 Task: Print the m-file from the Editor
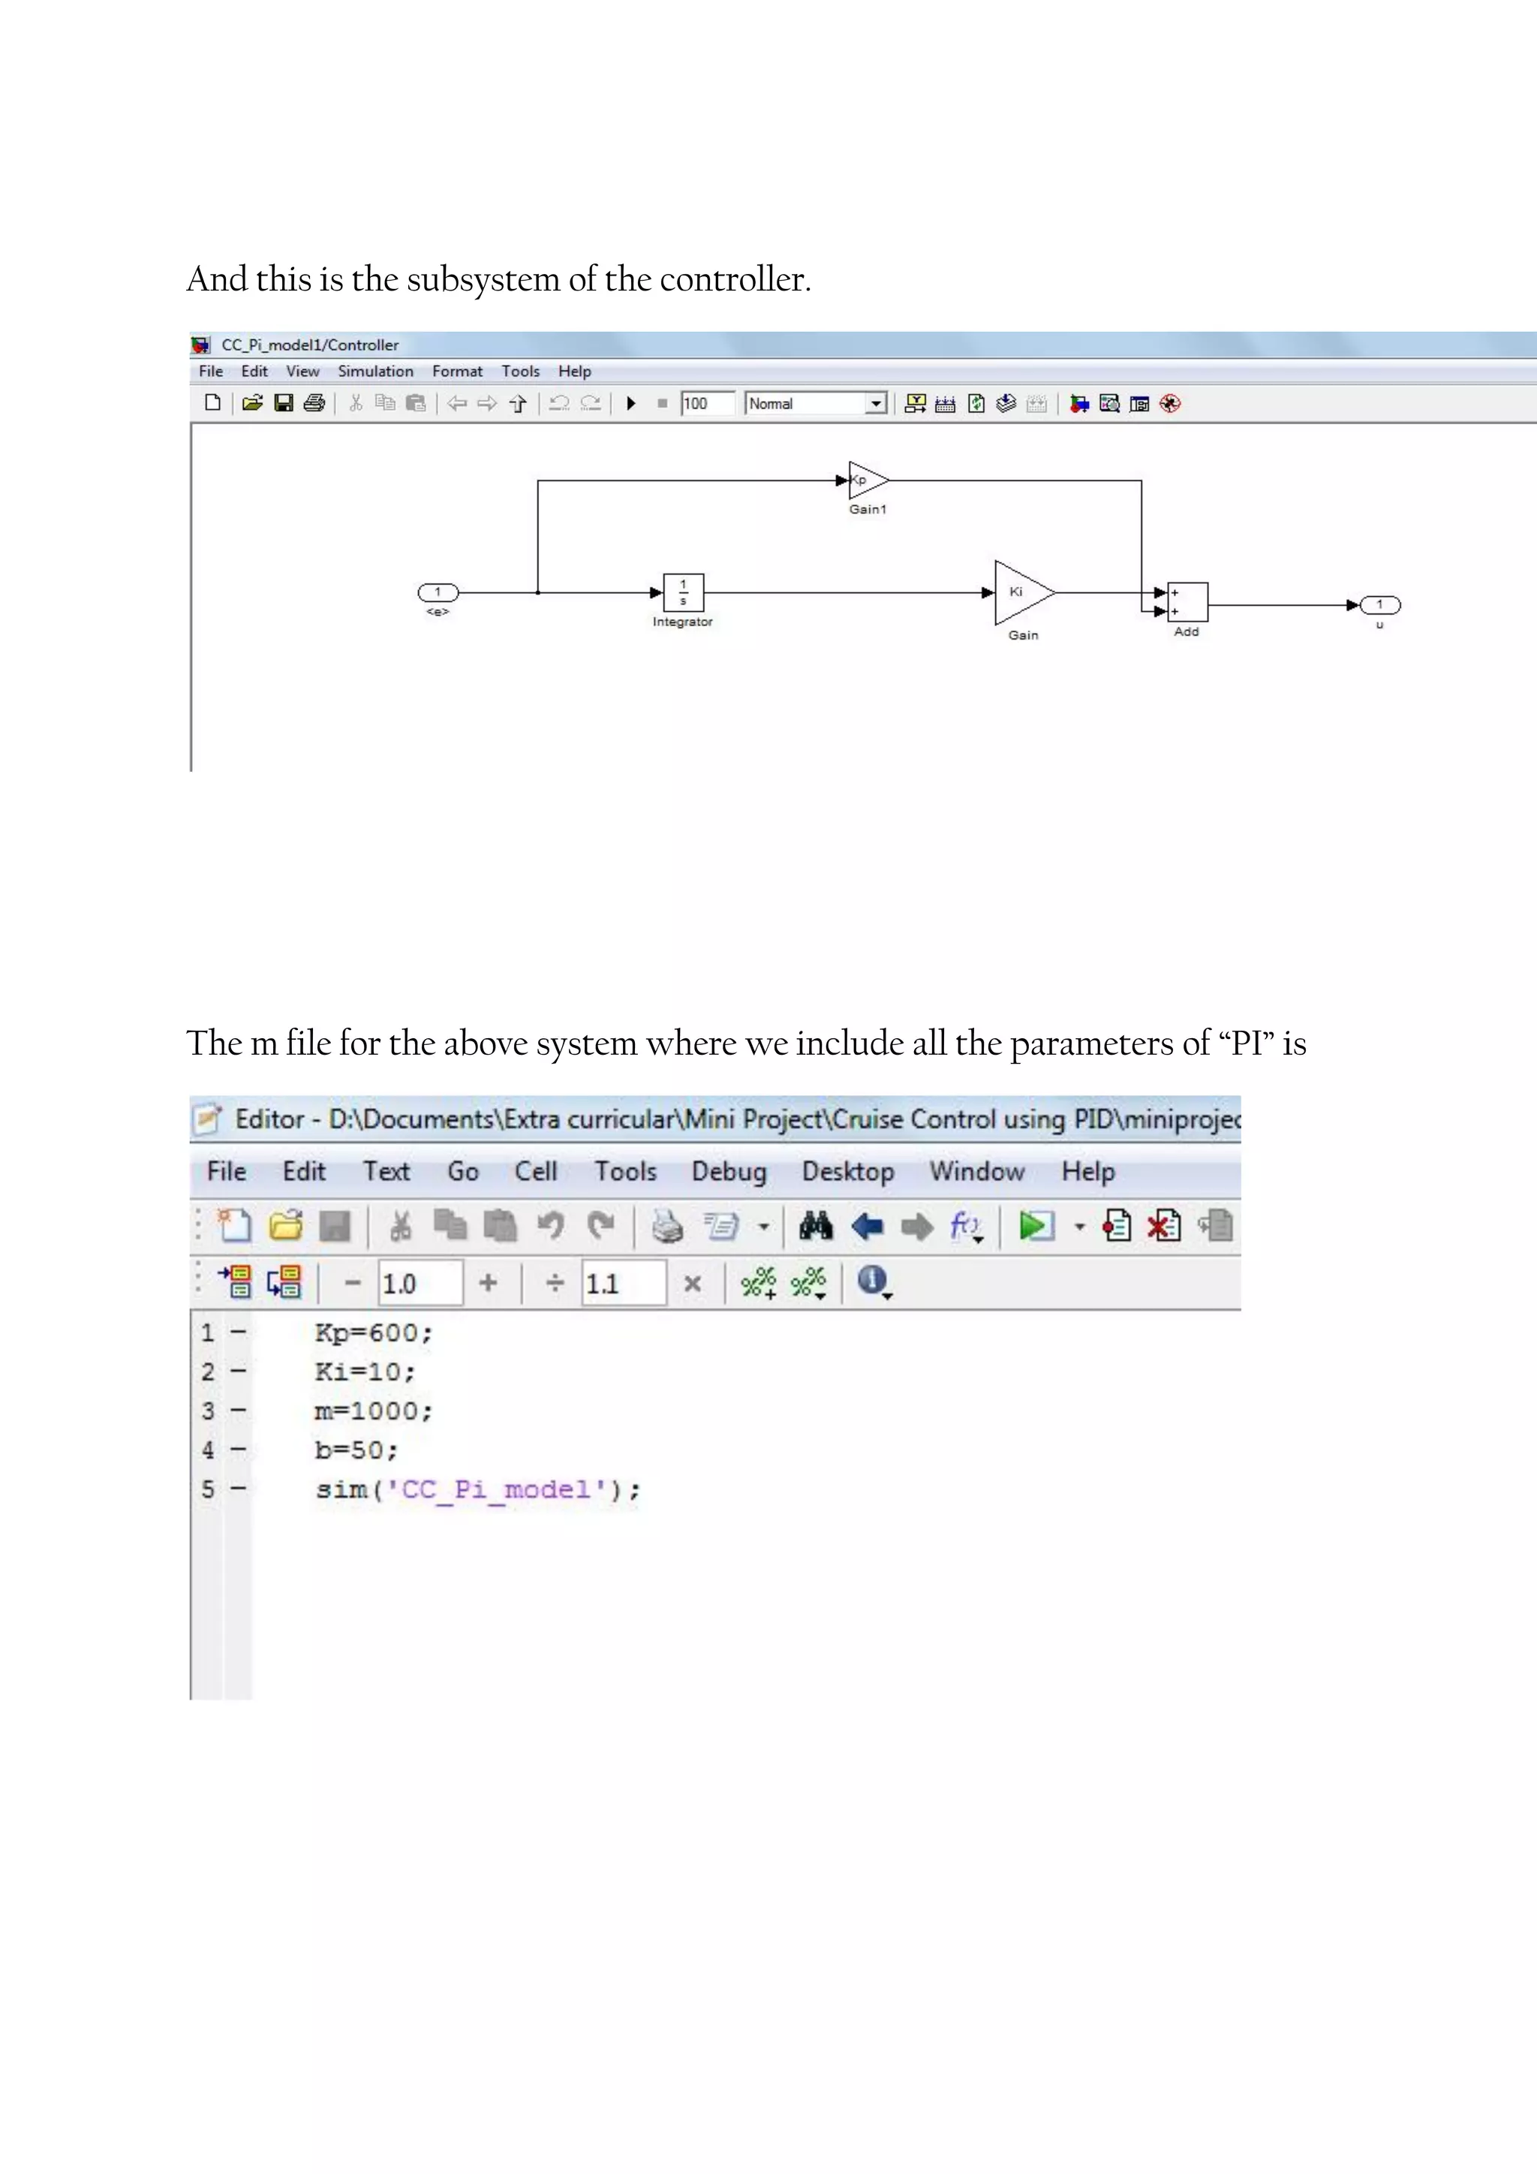tap(667, 1226)
